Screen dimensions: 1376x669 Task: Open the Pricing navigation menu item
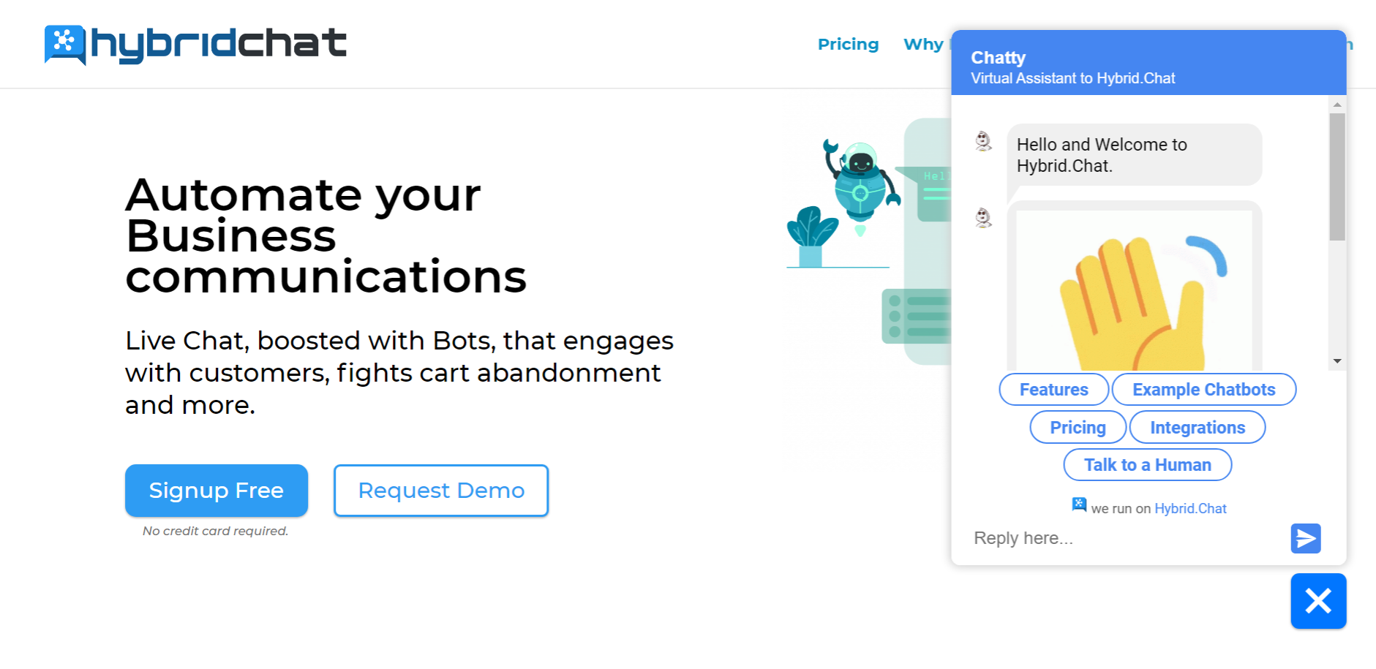pos(848,45)
